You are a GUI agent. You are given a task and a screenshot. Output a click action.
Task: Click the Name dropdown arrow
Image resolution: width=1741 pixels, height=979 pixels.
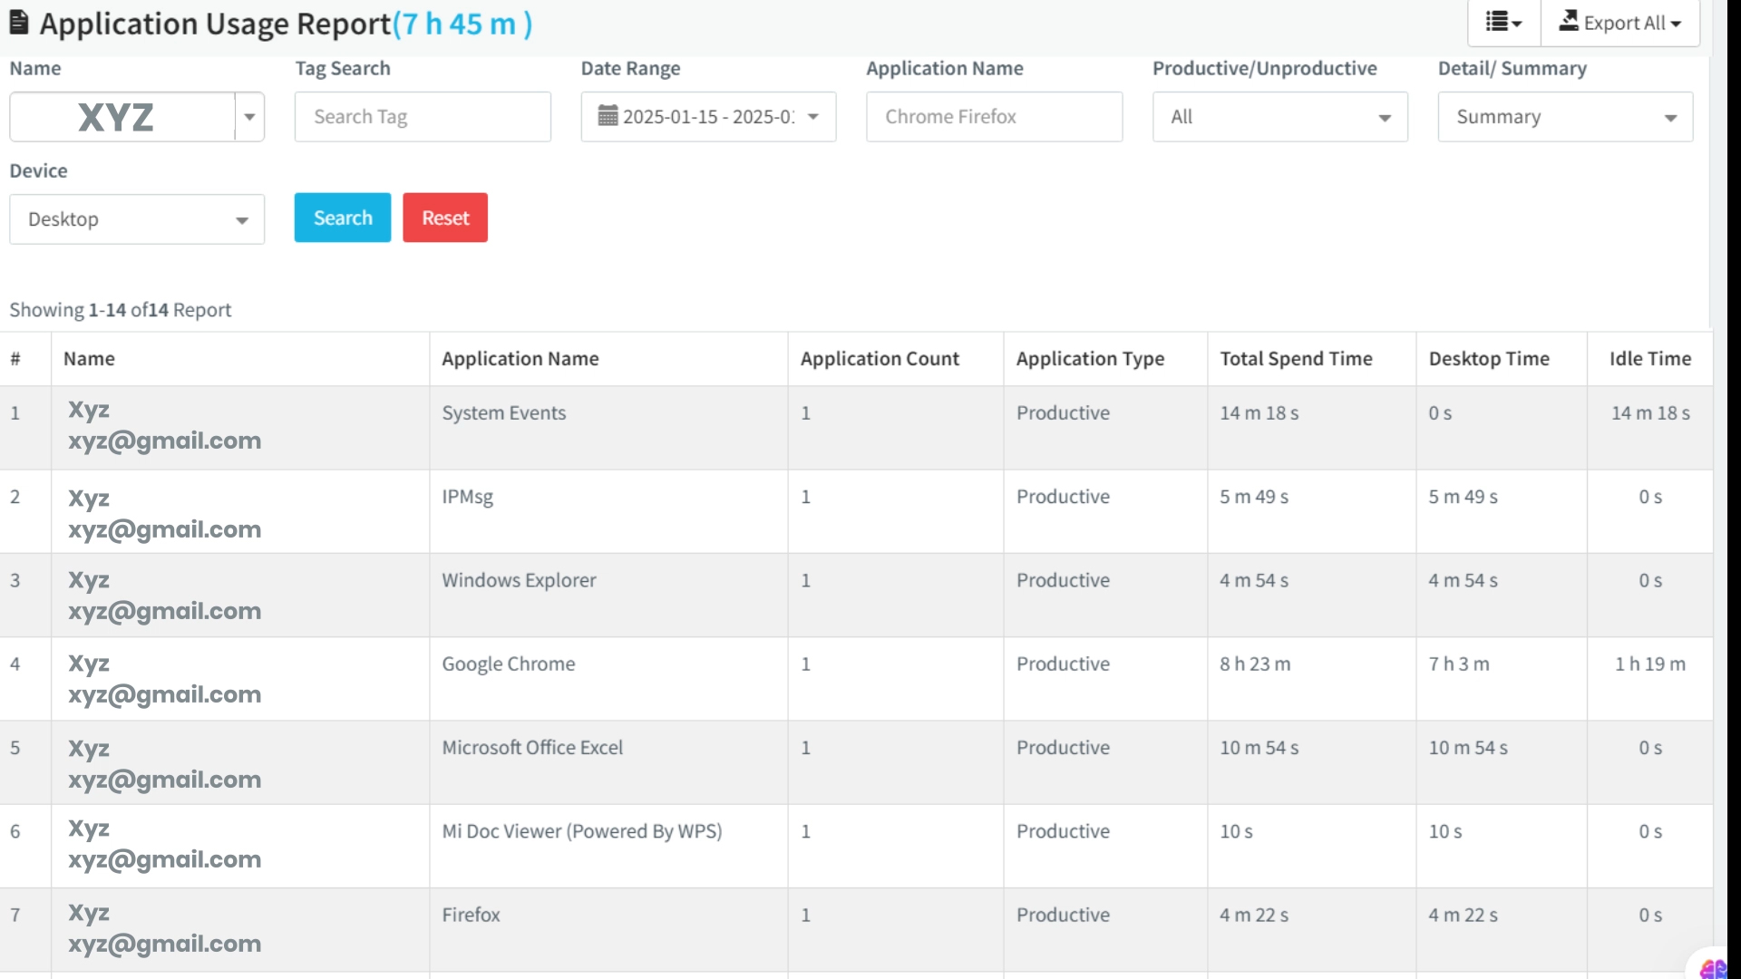click(x=249, y=117)
